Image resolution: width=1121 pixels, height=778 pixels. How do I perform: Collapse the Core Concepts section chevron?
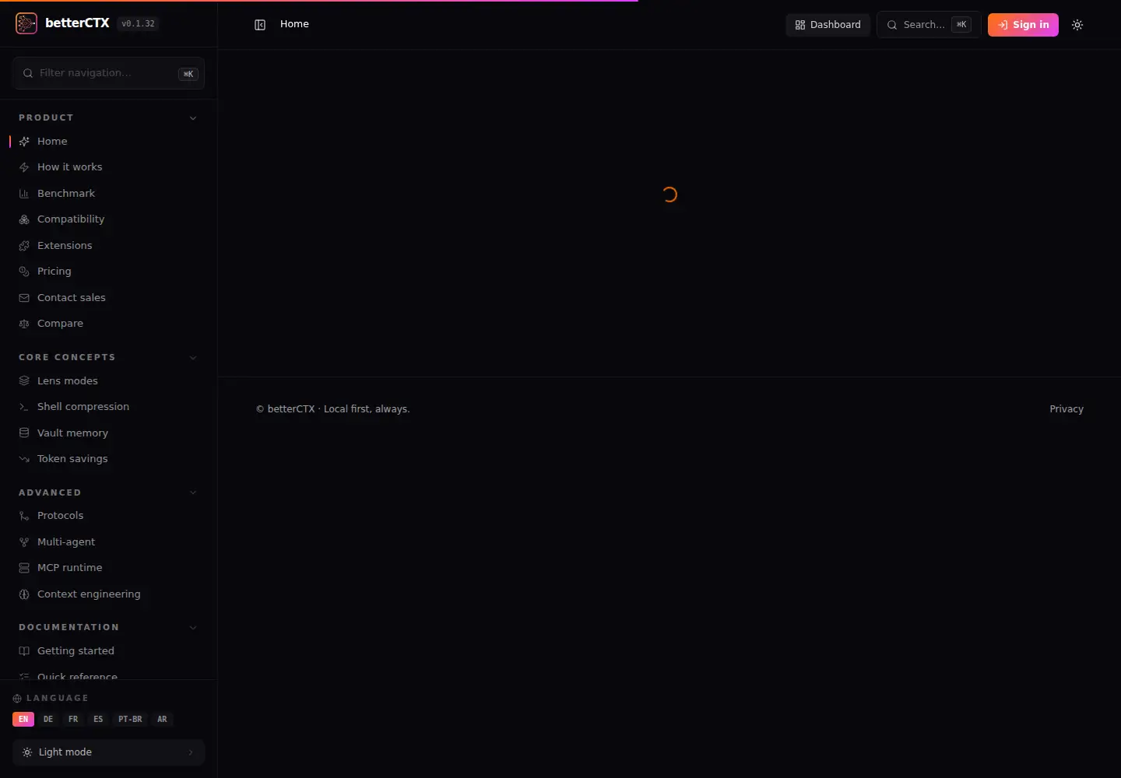click(193, 358)
